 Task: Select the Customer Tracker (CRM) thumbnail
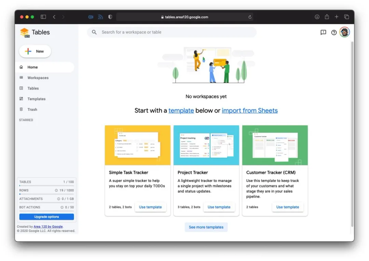click(x=275, y=145)
